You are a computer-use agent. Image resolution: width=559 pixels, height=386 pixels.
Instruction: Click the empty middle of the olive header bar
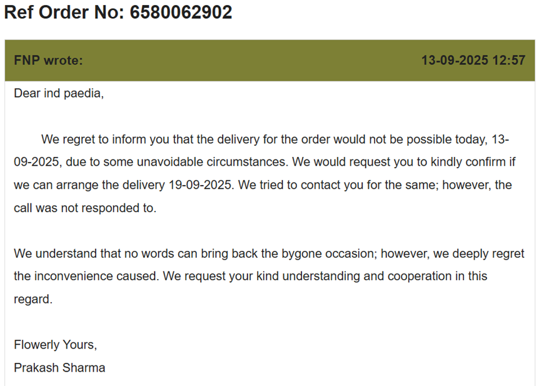click(x=250, y=61)
